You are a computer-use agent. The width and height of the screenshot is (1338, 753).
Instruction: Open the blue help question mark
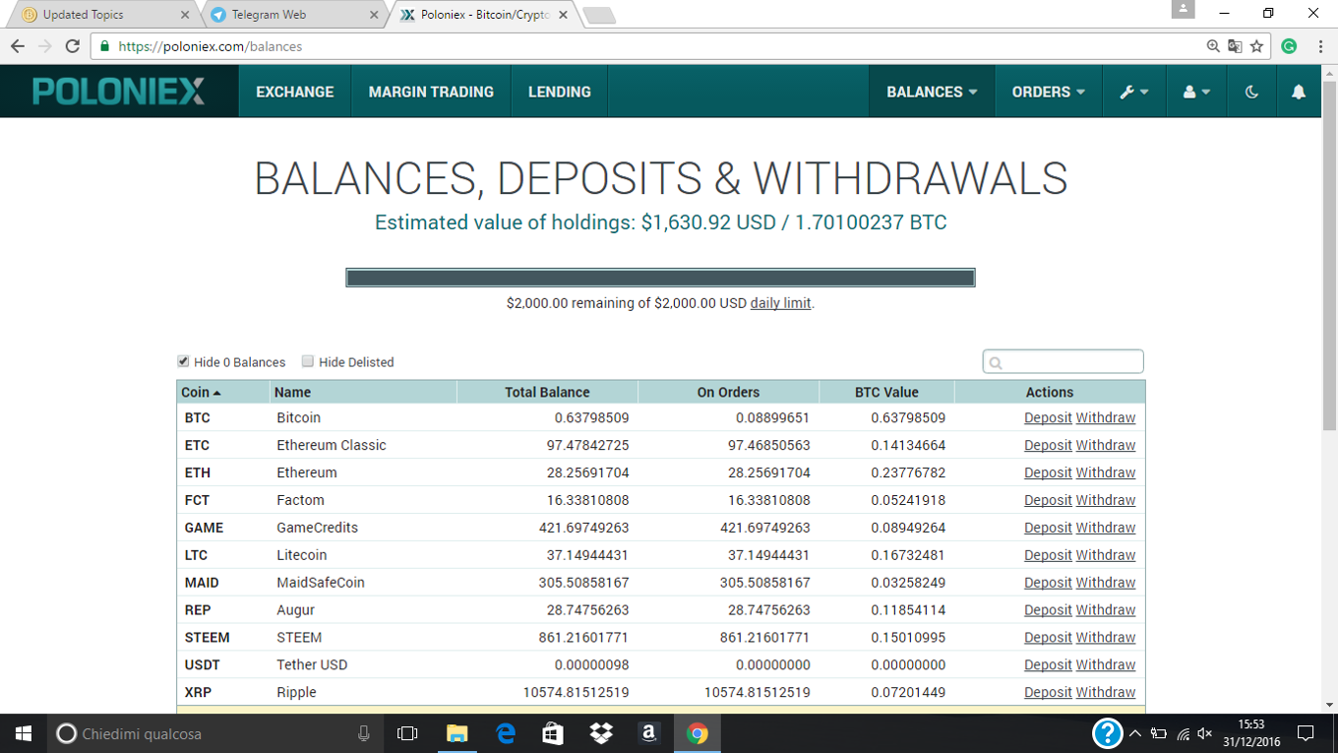pyautogui.click(x=1108, y=733)
